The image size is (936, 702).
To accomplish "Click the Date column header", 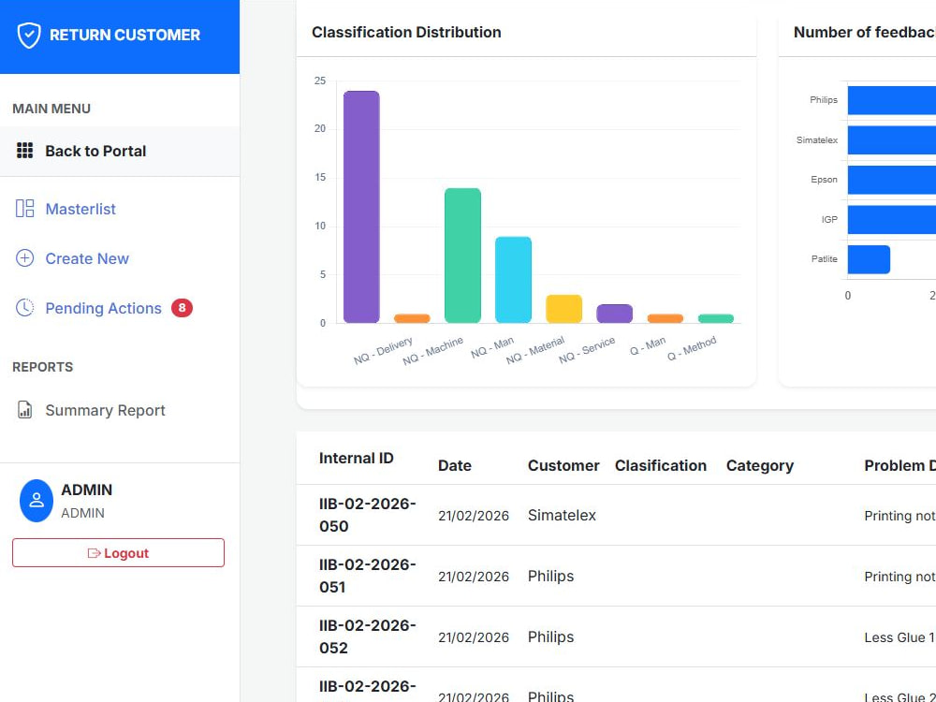I will point(454,465).
